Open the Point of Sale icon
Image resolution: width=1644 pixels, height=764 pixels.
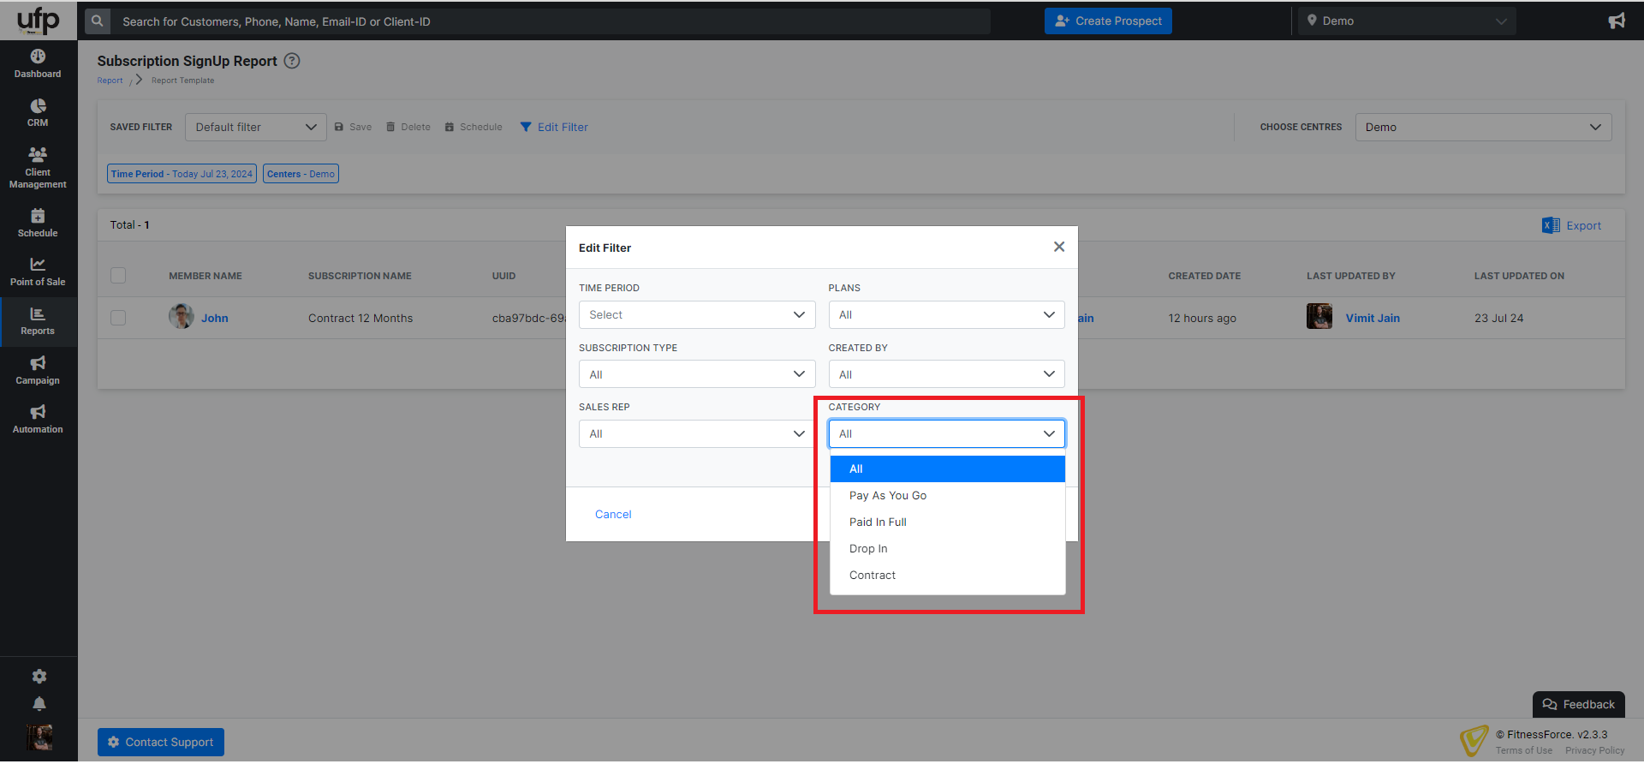coord(38,265)
